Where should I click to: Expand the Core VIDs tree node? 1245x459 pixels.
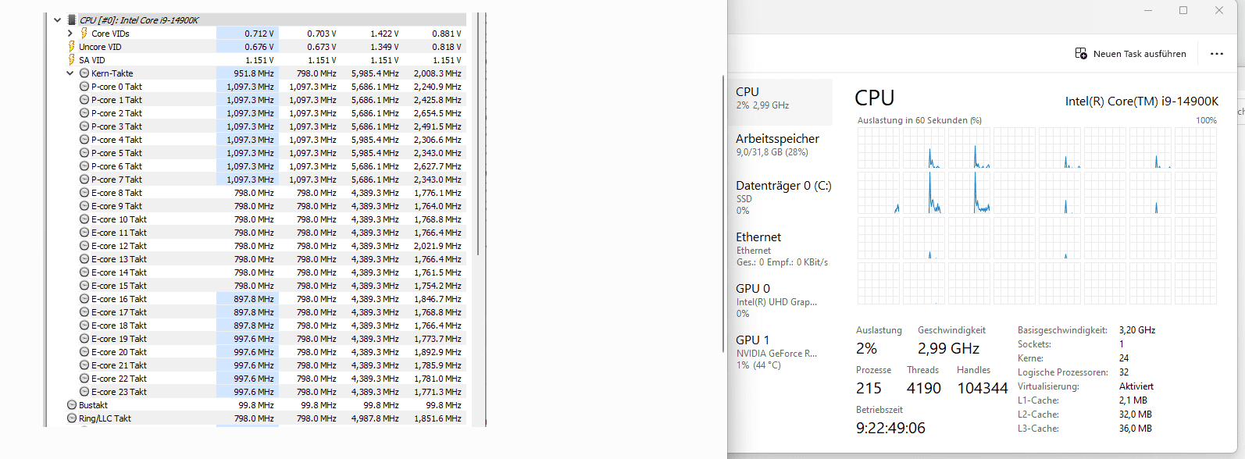70,34
